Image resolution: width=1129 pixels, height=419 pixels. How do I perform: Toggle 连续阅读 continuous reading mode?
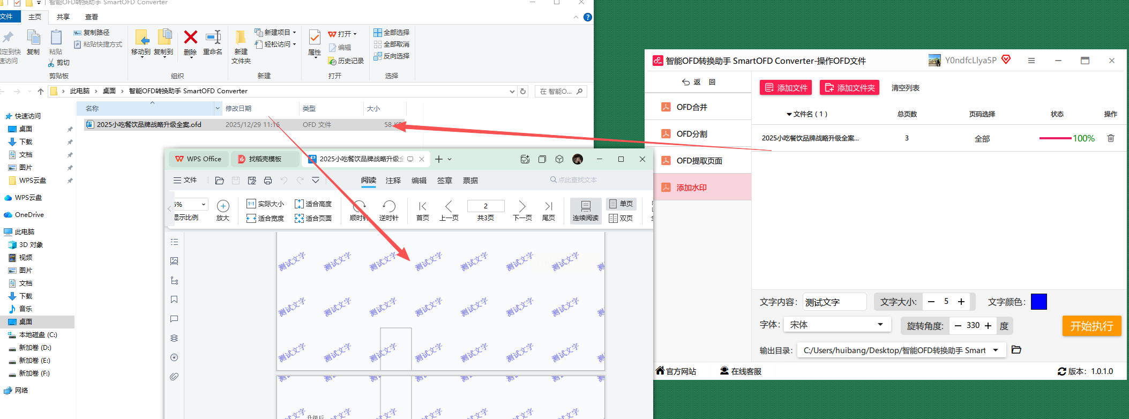(x=586, y=211)
